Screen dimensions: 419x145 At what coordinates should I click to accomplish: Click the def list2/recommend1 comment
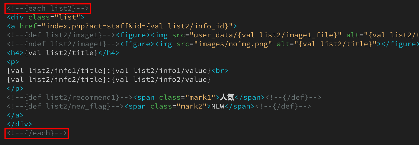pos(70,97)
